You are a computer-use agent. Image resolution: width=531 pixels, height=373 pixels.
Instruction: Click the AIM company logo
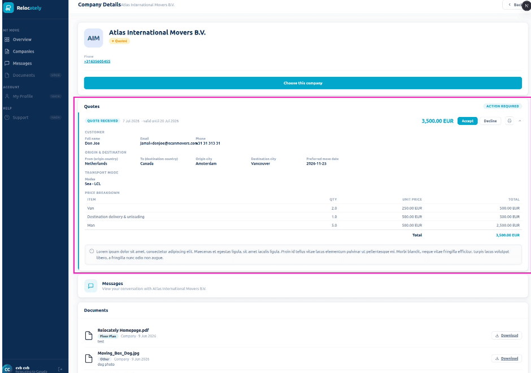93,38
